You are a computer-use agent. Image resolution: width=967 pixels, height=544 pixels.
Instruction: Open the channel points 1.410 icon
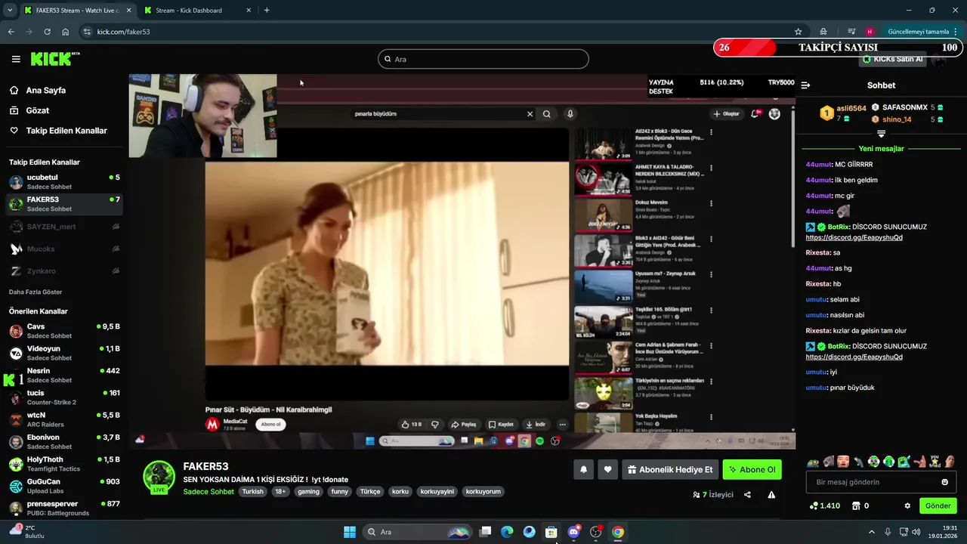(x=825, y=505)
